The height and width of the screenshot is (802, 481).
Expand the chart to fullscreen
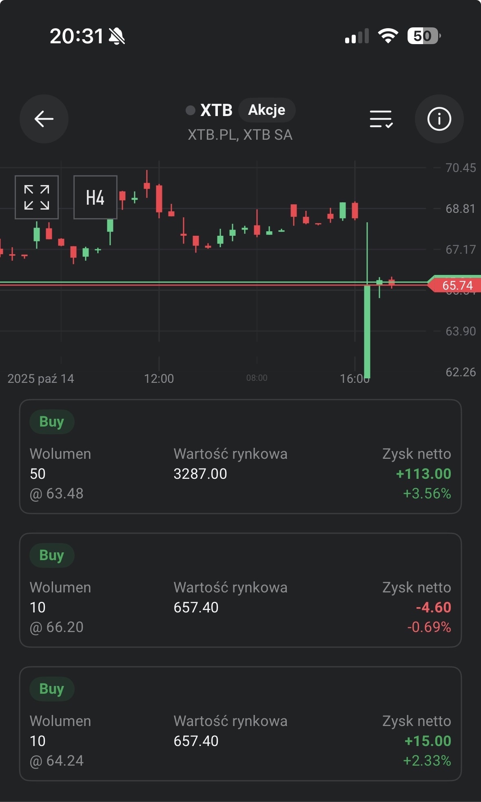tap(37, 197)
